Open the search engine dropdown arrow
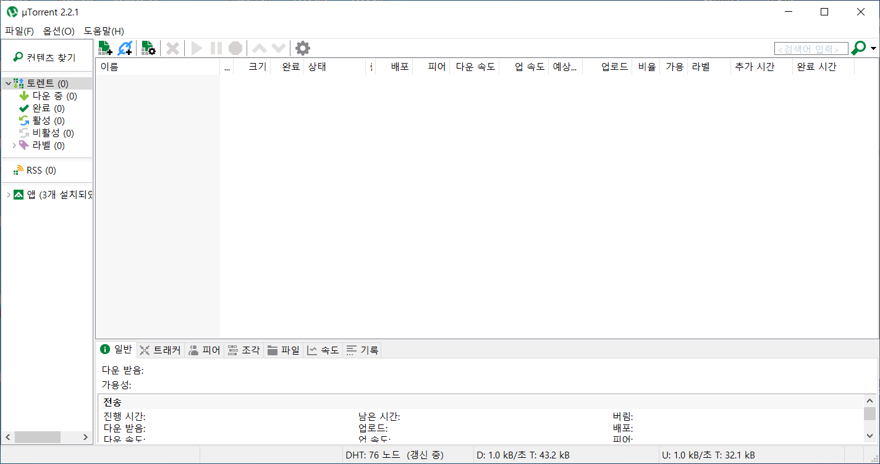The height and width of the screenshot is (464, 880). click(873, 48)
